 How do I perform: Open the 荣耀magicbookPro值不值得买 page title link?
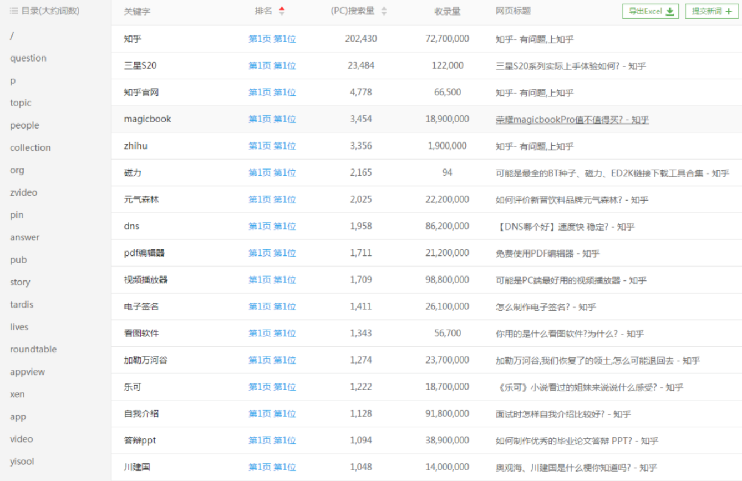tap(572, 120)
